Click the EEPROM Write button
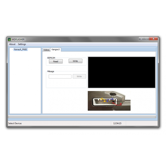This screenshot has width=166, height=166. [75, 61]
